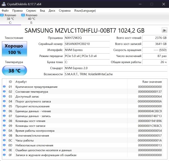Image resolution: width=169 pixels, height=161 pixels.
Task: Select the Небезопасные отключения attribute text
Action: (34, 145)
